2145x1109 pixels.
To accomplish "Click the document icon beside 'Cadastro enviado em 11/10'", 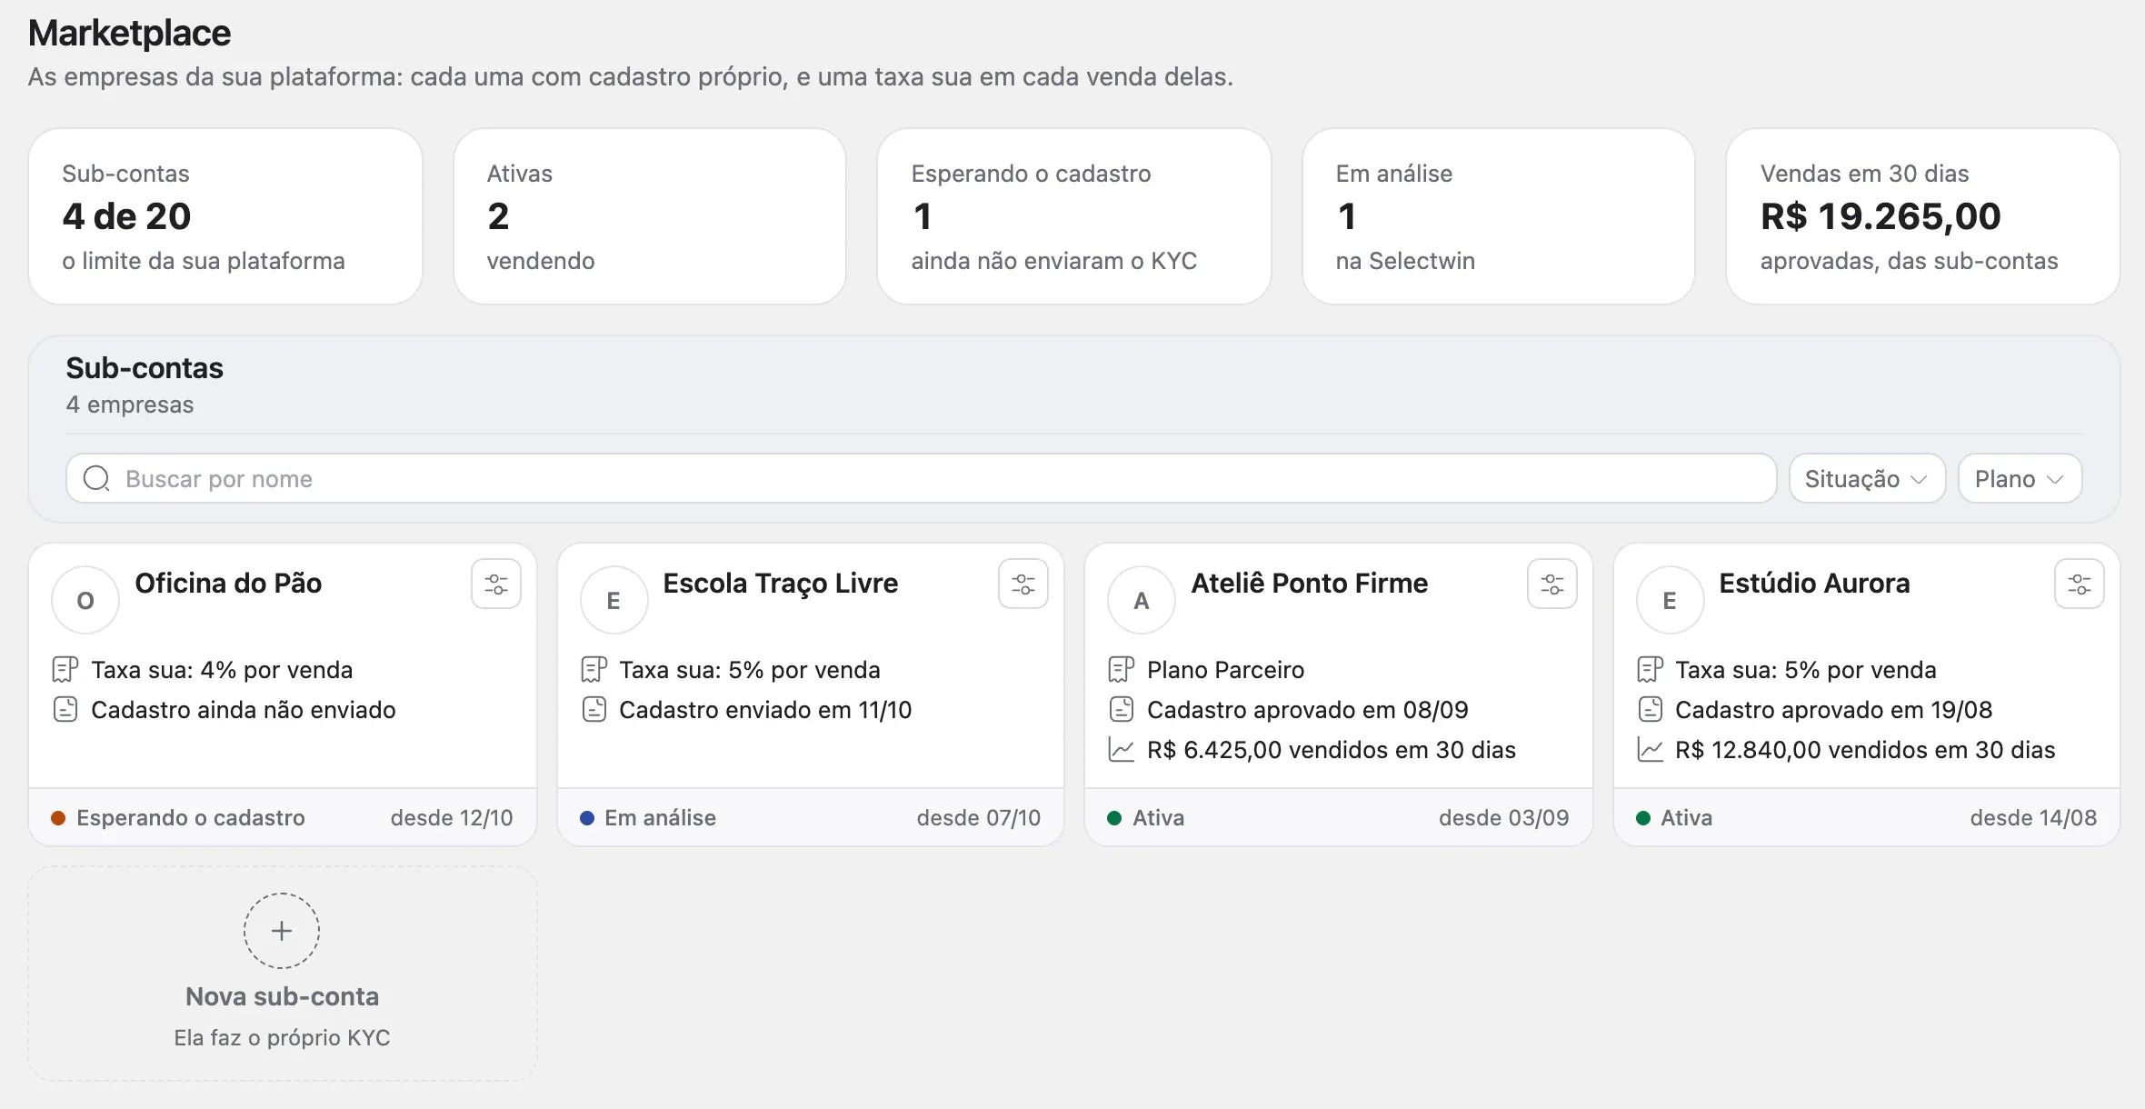I will [x=594, y=709].
